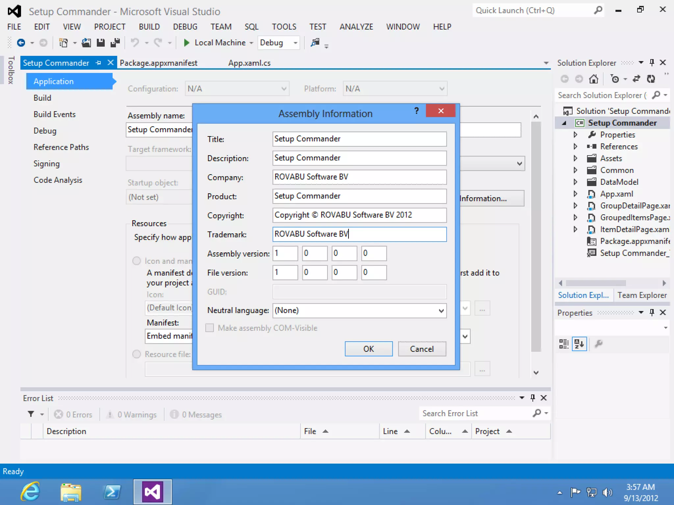
Task: Click the filter icon in Error List
Action: point(31,414)
